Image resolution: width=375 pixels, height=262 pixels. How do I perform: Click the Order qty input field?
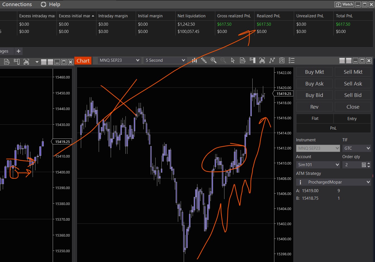point(352,165)
